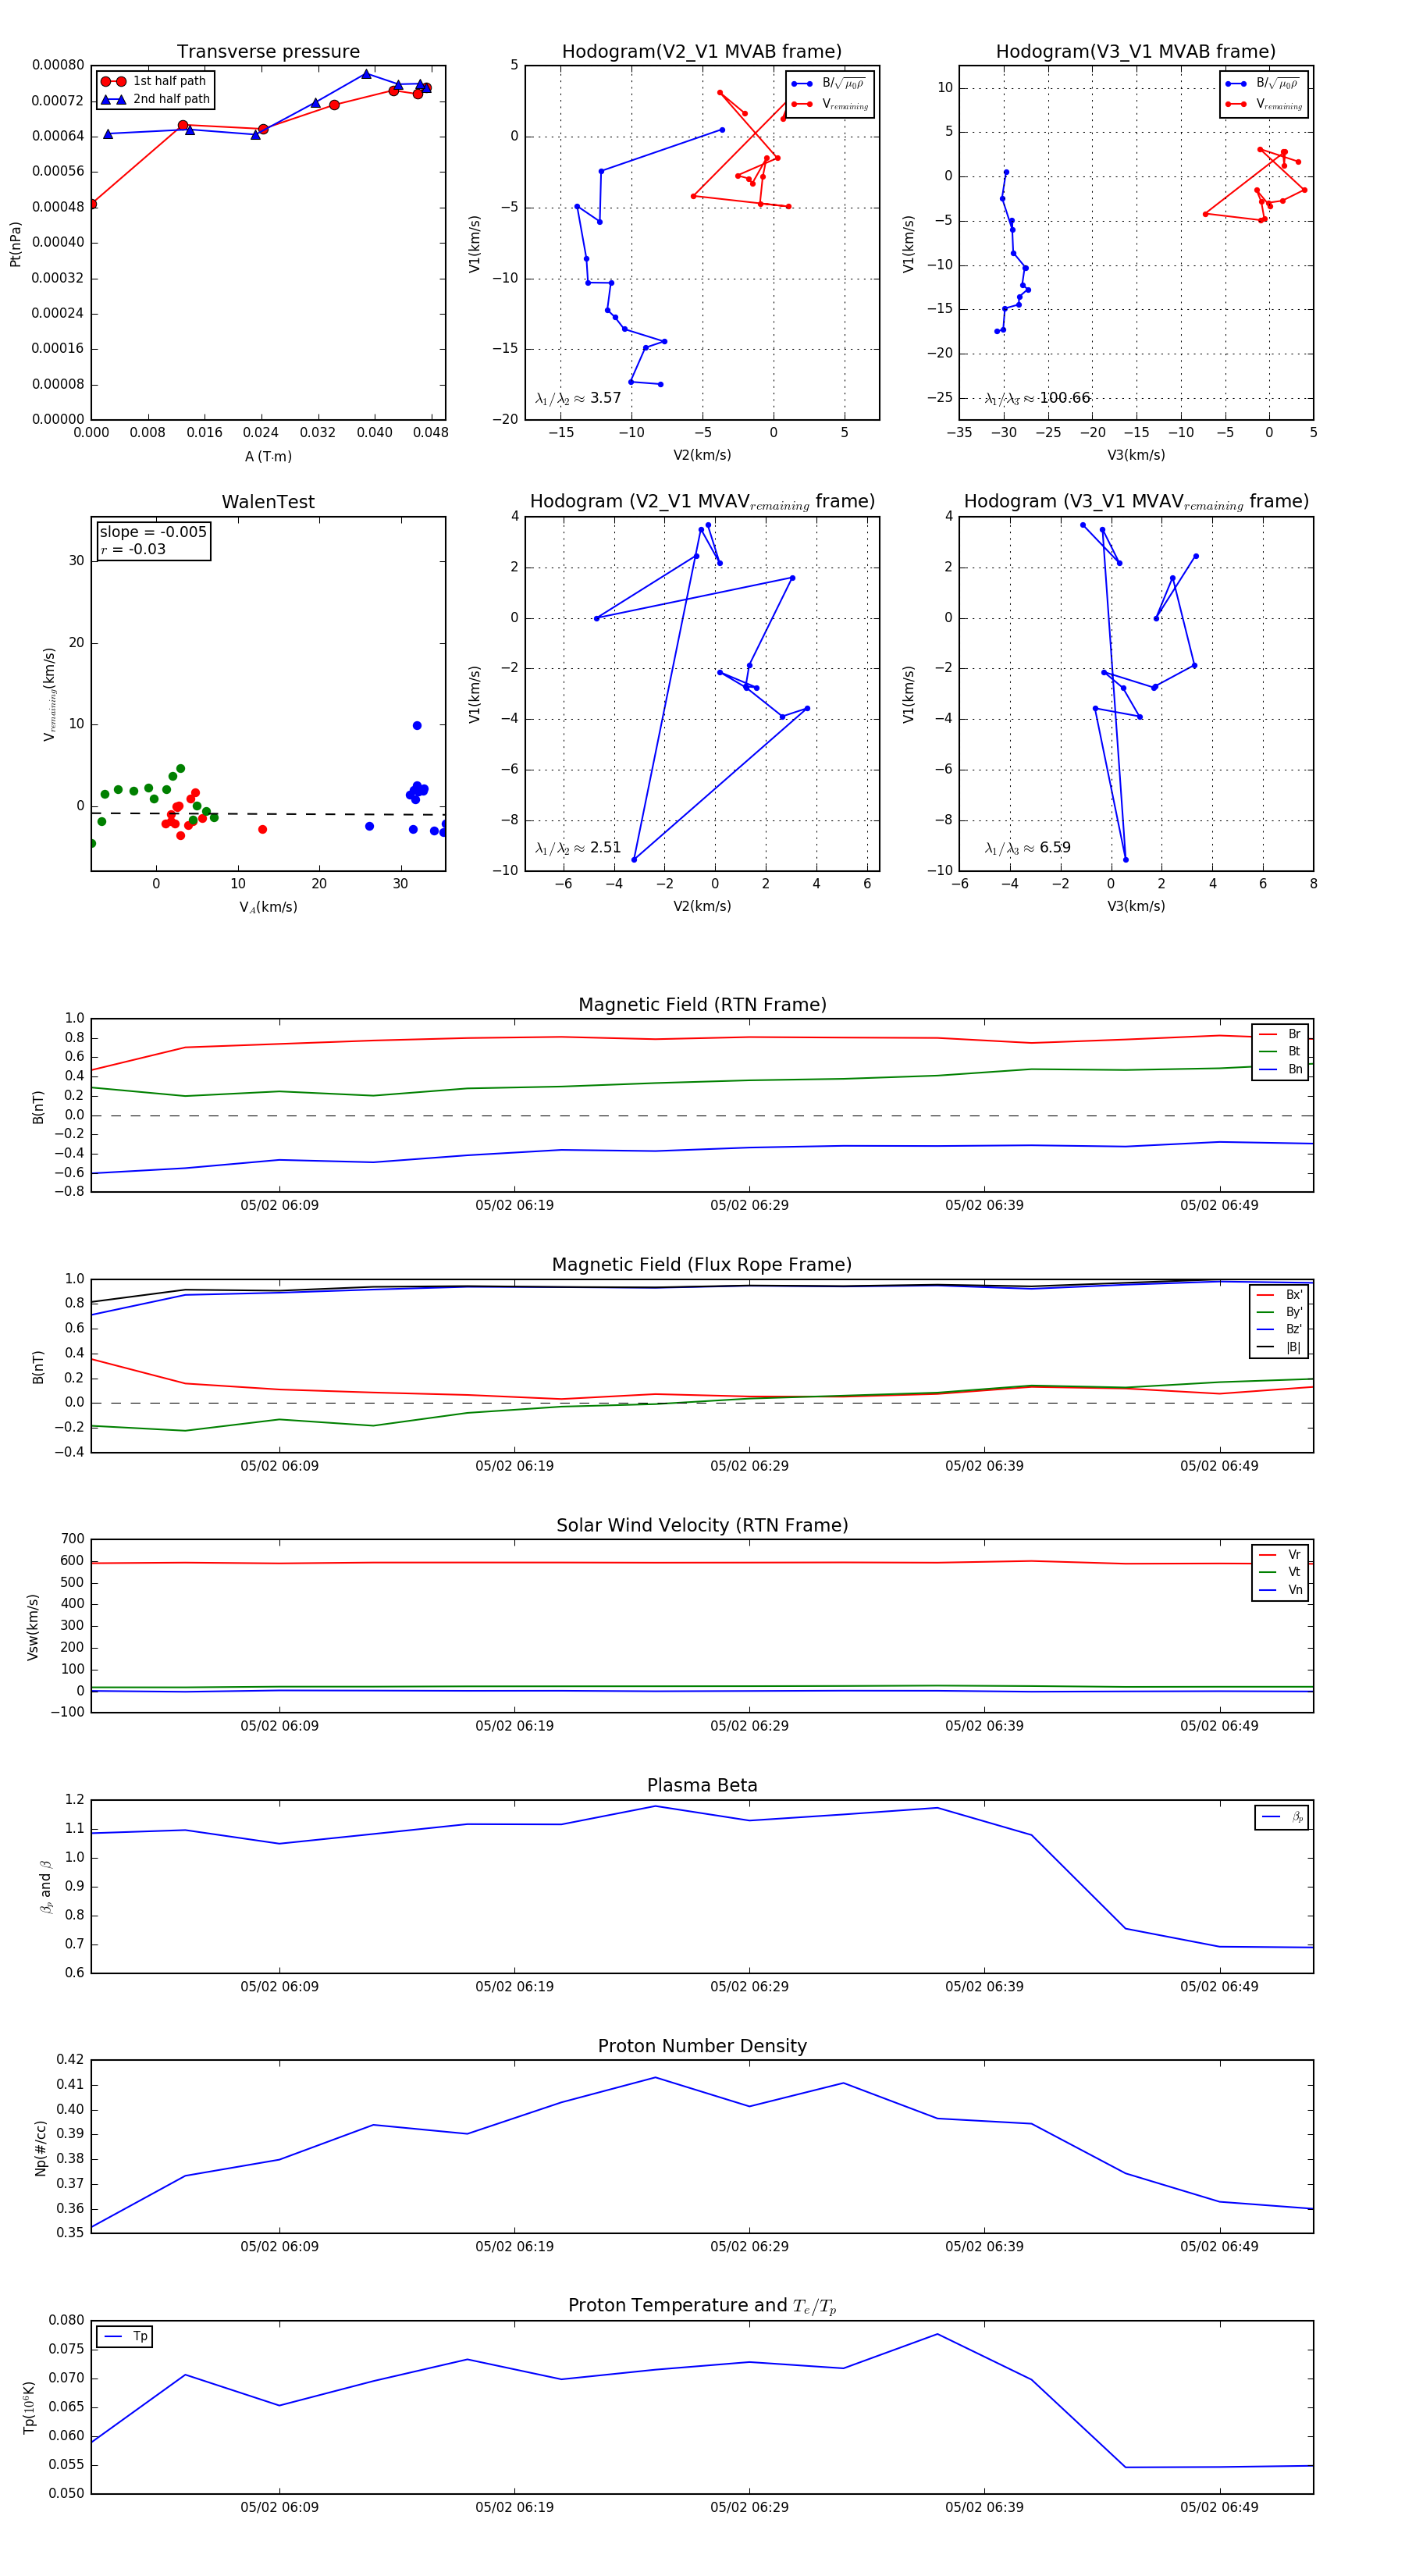Select the "Tp" legend entry
This screenshot has height=2576, width=1405.
click(x=125, y=2337)
